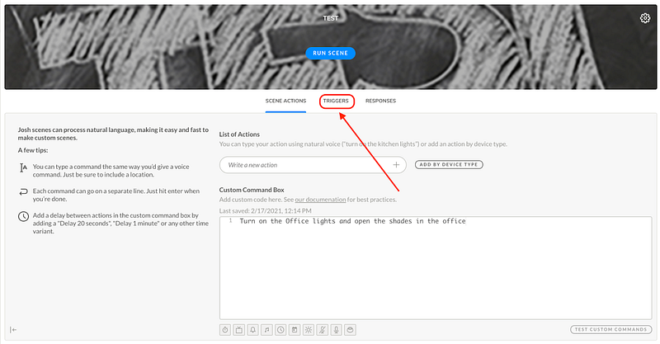Click the 'Custom Command Box' heading
The height and width of the screenshot is (344, 660).
[x=252, y=190]
